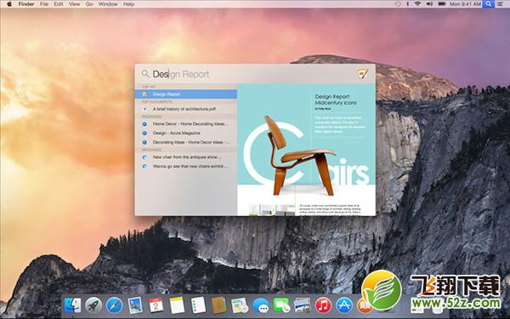Image resolution: width=510 pixels, height=319 pixels.
Task: Click the Mon 9:41 AM clock
Action: point(465,4)
